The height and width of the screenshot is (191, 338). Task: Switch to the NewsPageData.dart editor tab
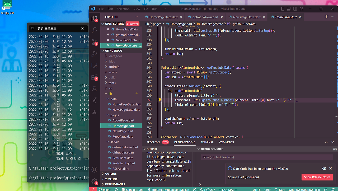(x=247, y=17)
